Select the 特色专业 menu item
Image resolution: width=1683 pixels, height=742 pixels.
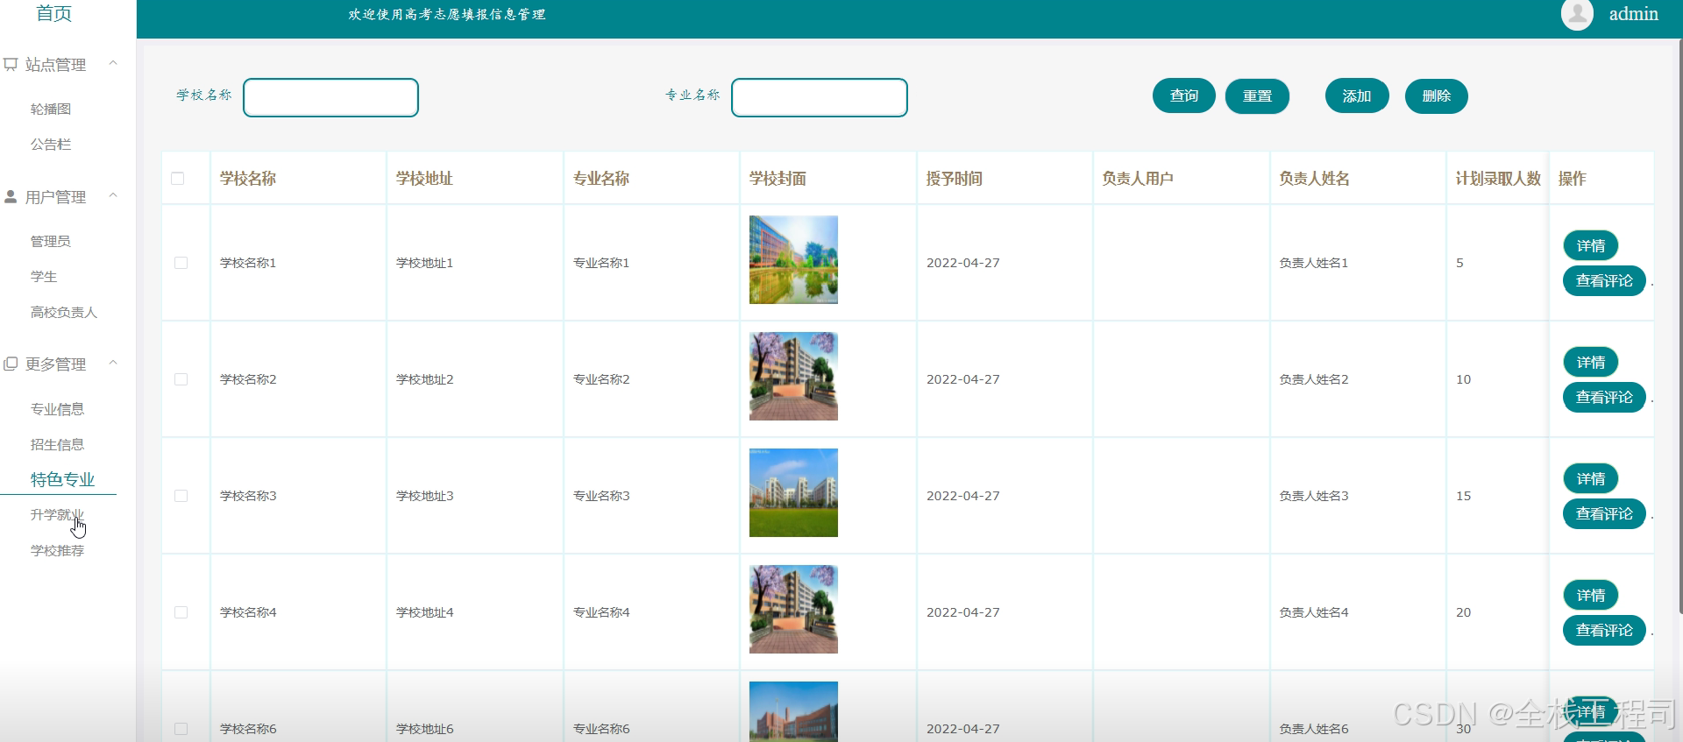click(x=62, y=479)
